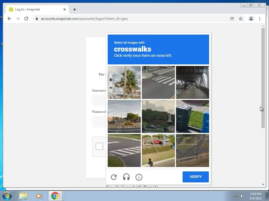The width and height of the screenshot is (269, 201).
Task: Click the padlock site info icon
Action: click(x=37, y=19)
